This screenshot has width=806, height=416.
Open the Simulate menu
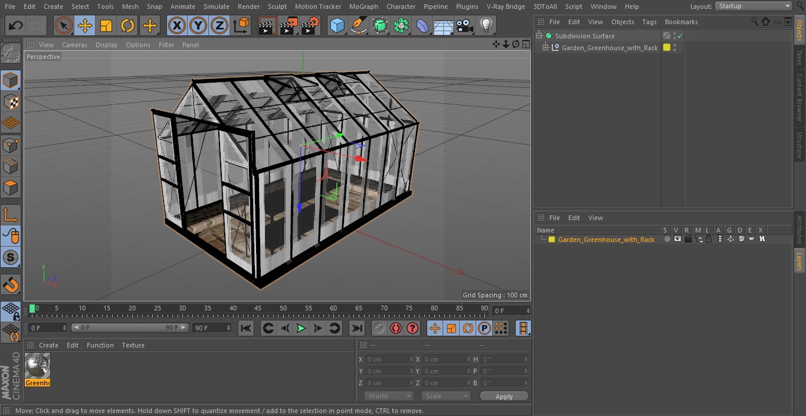tap(216, 6)
